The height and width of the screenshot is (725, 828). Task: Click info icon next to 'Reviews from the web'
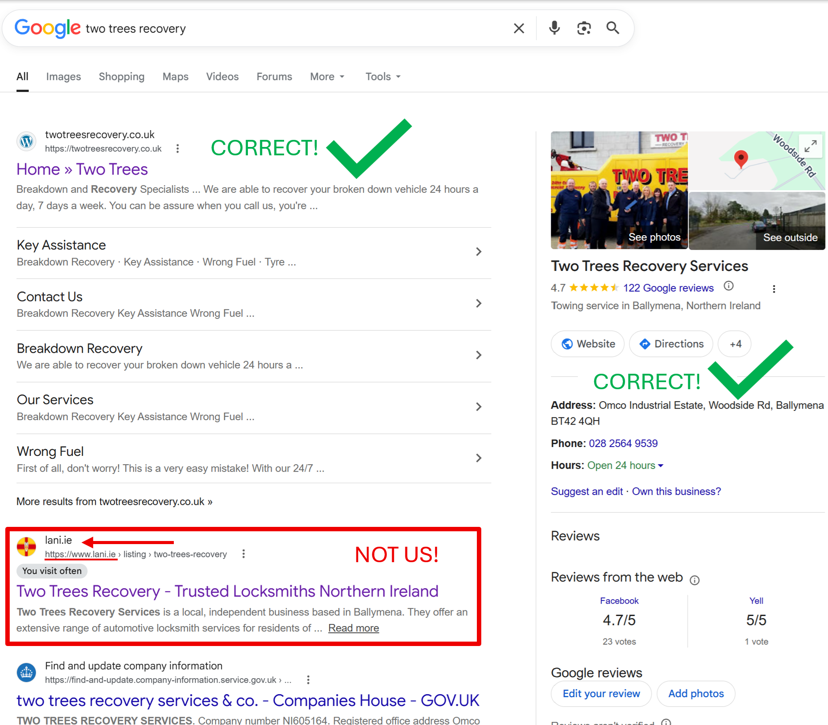(694, 580)
